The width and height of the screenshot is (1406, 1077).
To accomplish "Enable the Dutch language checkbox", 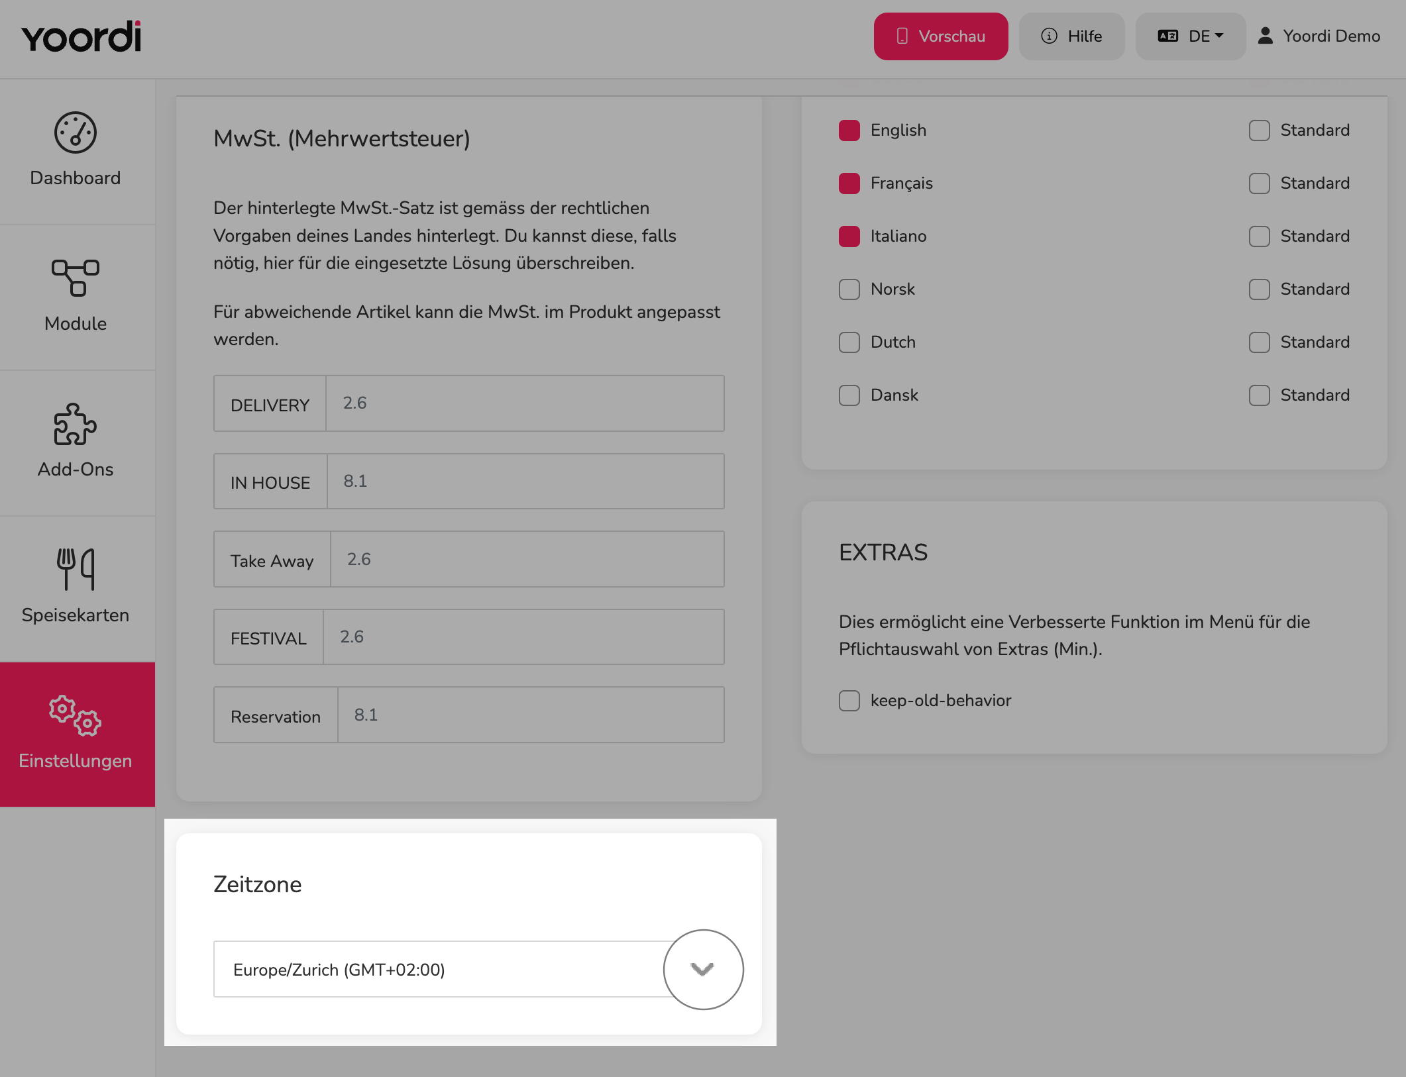I will pyautogui.click(x=849, y=342).
